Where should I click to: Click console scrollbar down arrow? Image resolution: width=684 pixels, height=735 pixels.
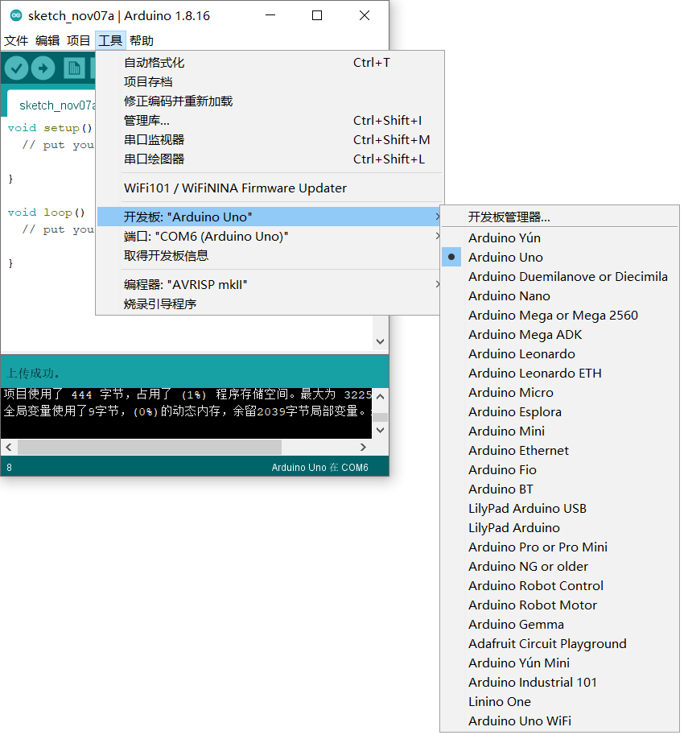click(x=381, y=430)
